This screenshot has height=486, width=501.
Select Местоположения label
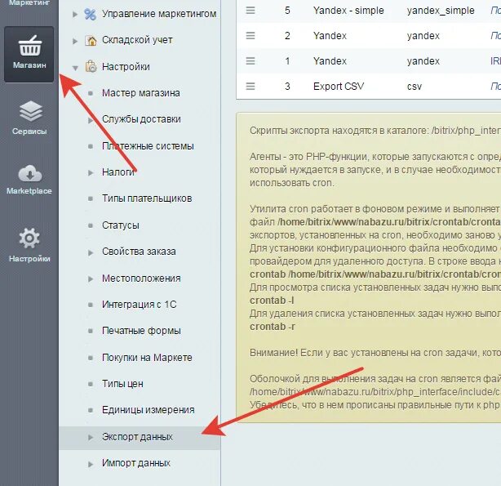coord(141,279)
